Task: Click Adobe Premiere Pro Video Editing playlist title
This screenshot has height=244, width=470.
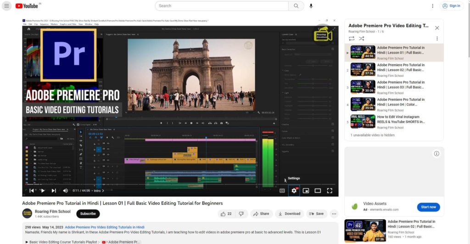Action: (x=388, y=26)
